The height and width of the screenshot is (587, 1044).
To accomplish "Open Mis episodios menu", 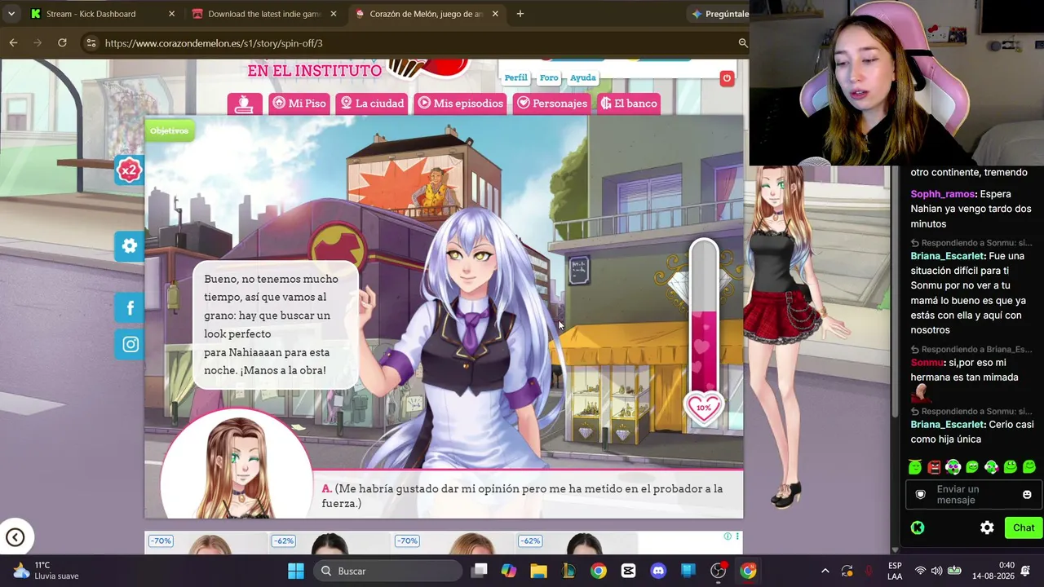I will coord(461,104).
